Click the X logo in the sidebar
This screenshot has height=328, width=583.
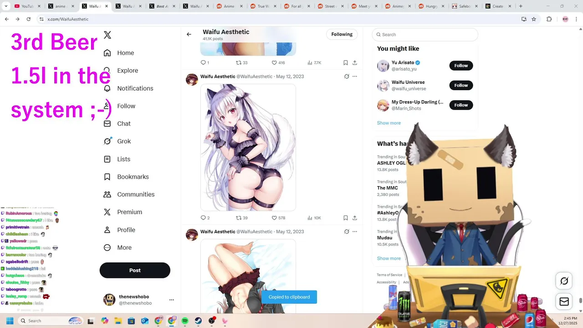(107, 35)
